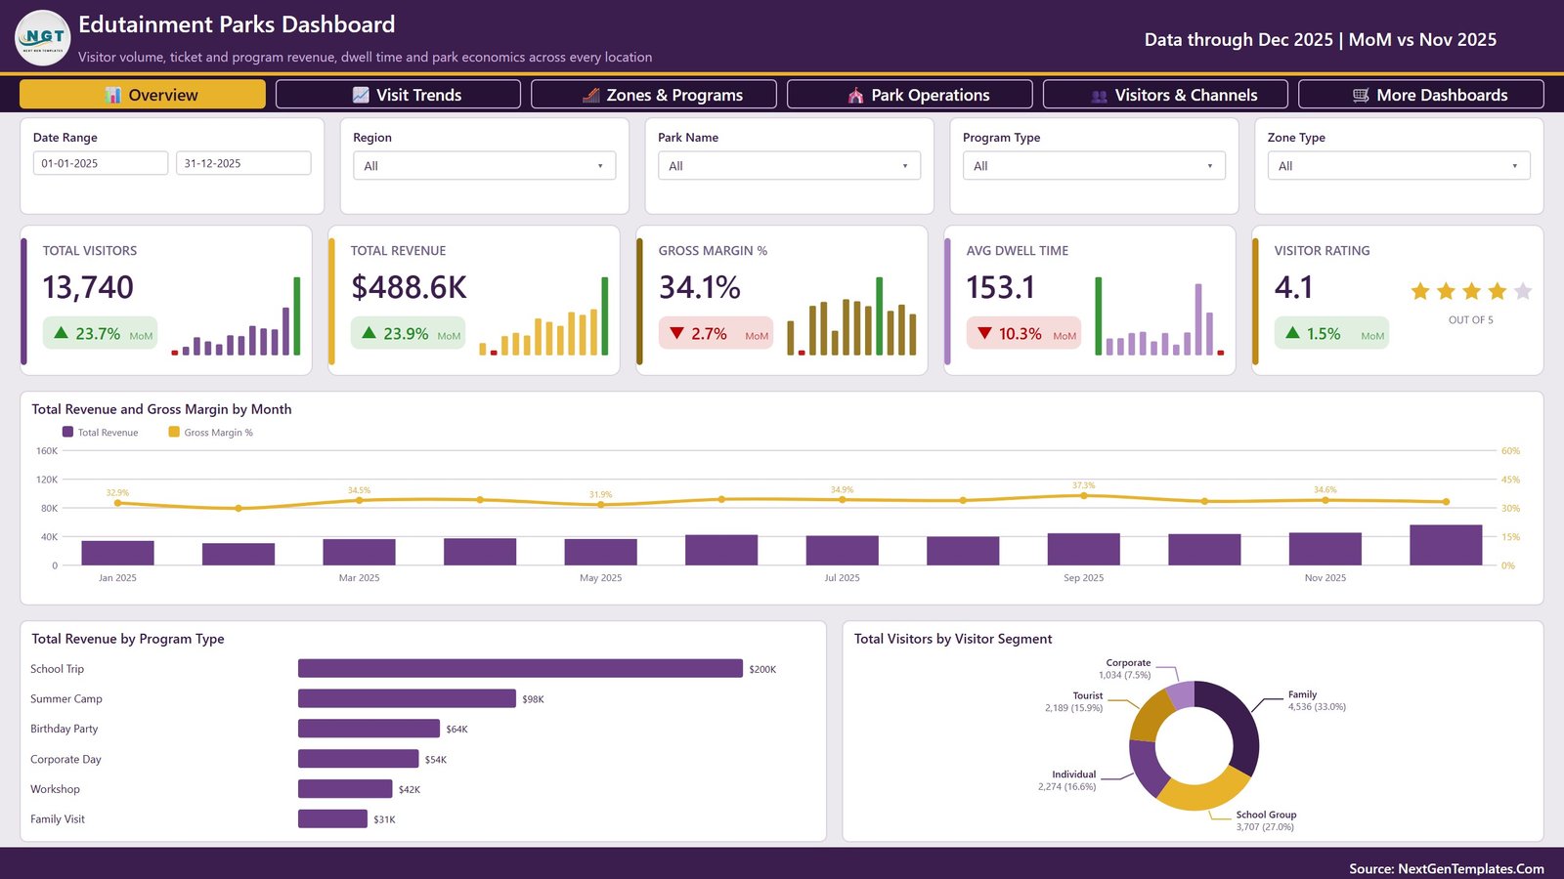Select the Birthday Party revenue bar
Image resolution: width=1564 pixels, height=879 pixels.
click(x=369, y=729)
